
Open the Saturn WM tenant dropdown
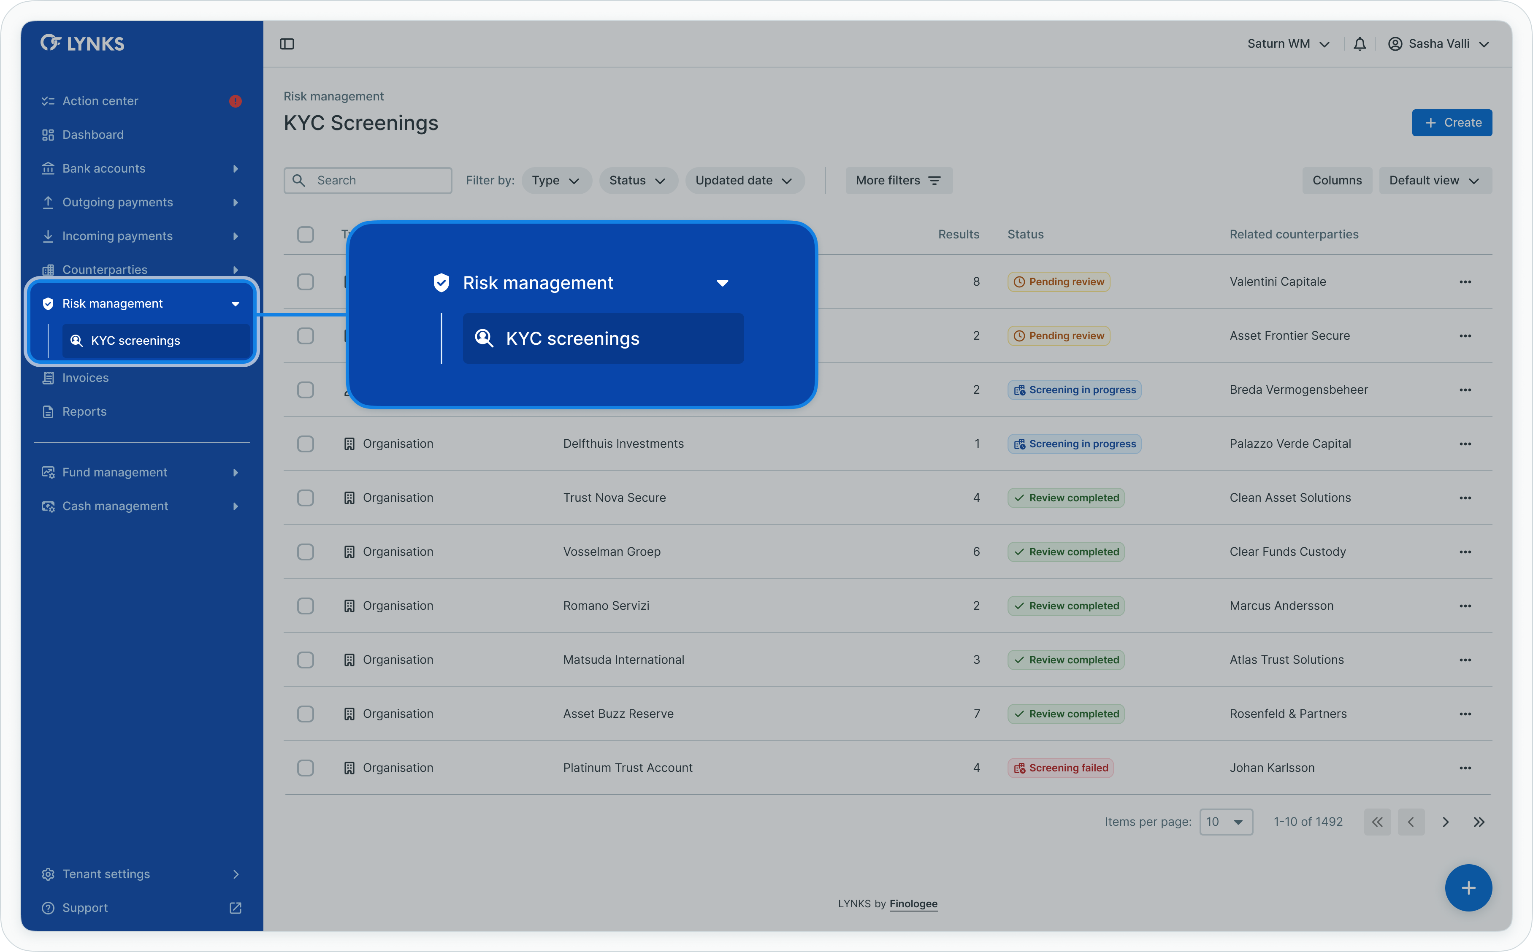click(1288, 43)
